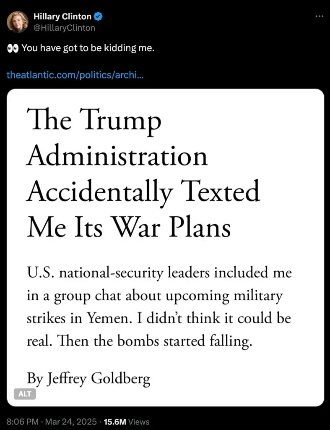The image size is (330, 430).
Task: Open the tweet's more options menu
Action: 319,16
